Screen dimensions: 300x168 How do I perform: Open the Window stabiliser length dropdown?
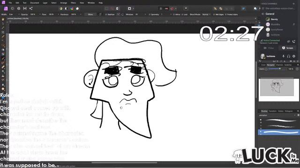coord(145,14)
